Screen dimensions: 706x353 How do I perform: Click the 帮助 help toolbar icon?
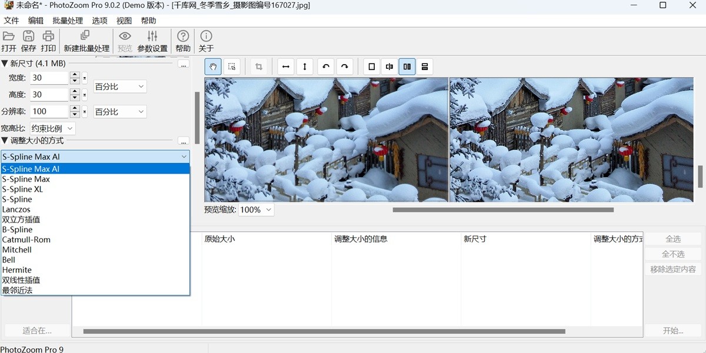pos(182,41)
